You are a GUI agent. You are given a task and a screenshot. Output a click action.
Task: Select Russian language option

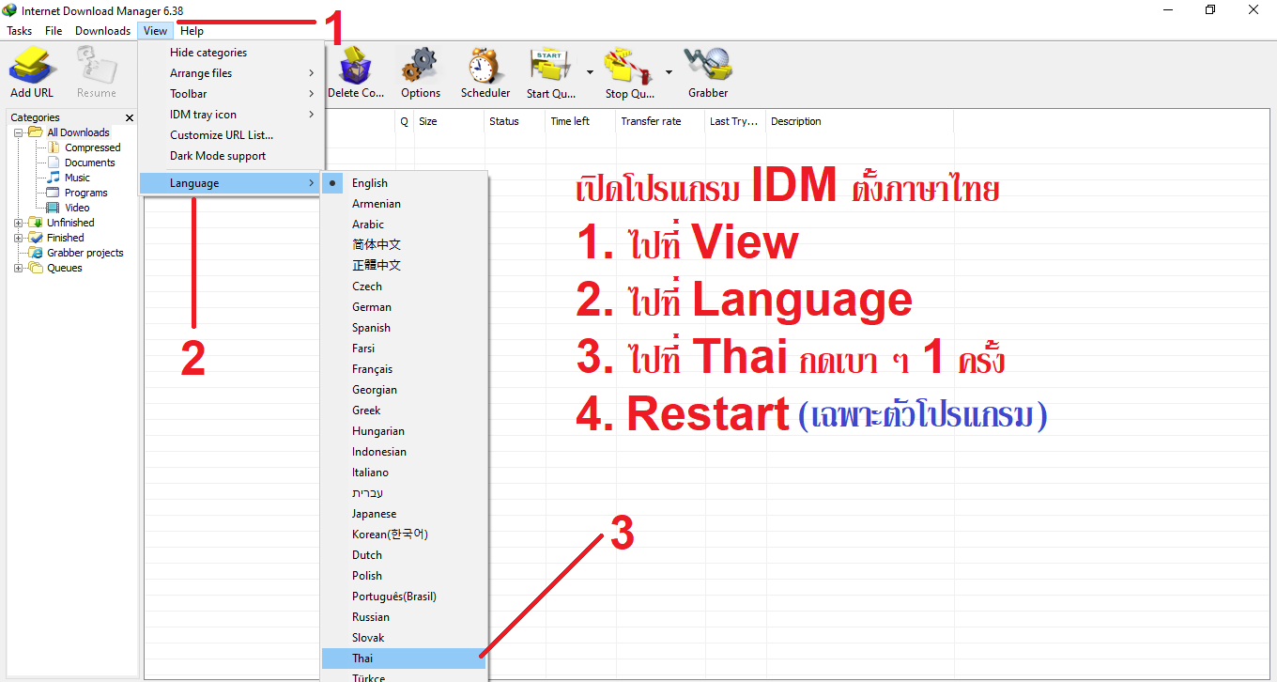(405, 617)
